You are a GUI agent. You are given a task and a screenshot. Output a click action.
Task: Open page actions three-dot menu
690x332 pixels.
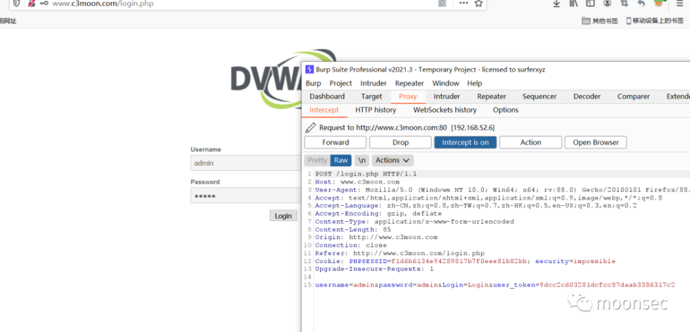pyautogui.click(x=464, y=3)
